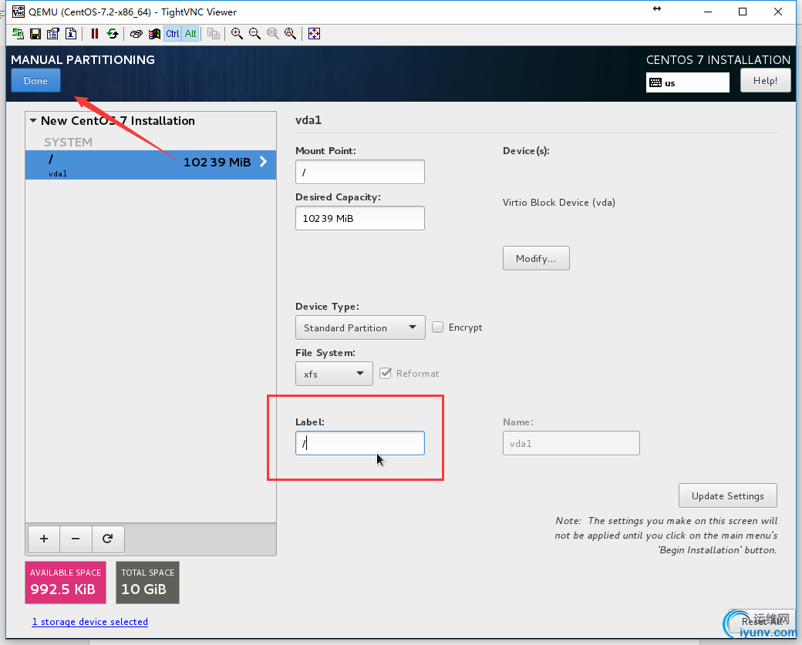Collapse the New CentOS 7 Installation expander
The image size is (802, 645).
[33, 121]
